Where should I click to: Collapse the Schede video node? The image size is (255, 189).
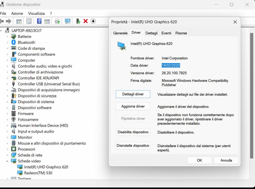(7, 161)
